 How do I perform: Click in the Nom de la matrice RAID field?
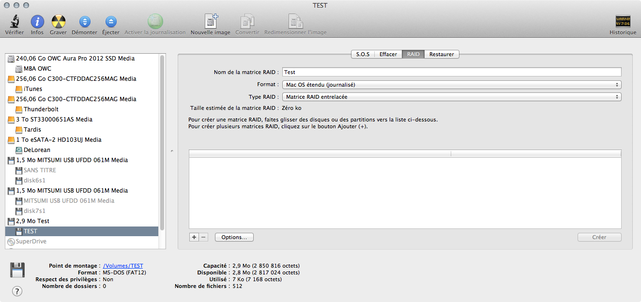coord(452,72)
